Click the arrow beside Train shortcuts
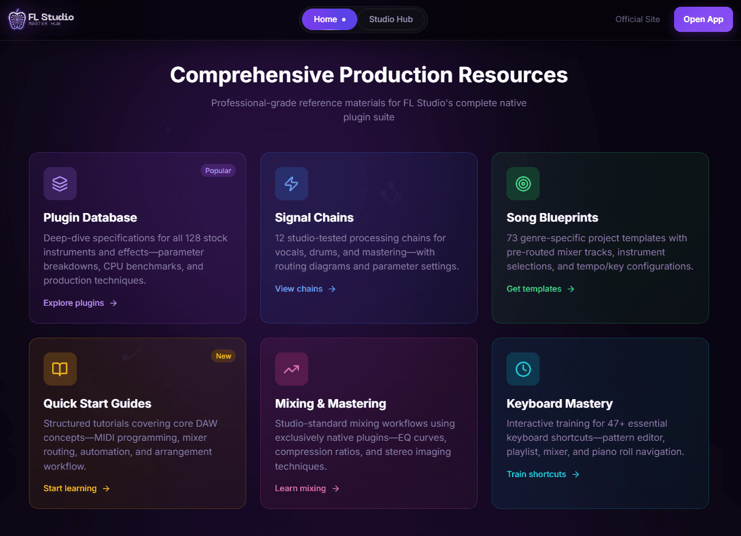 tap(576, 475)
